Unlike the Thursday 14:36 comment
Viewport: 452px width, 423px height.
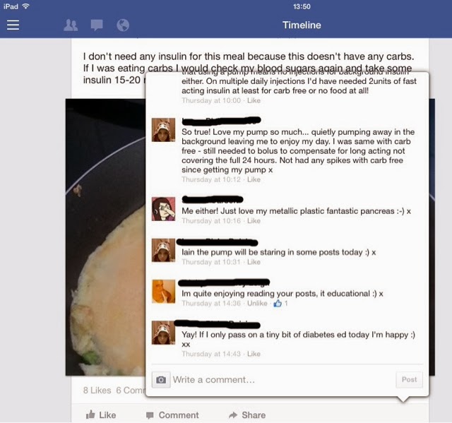coord(257,303)
